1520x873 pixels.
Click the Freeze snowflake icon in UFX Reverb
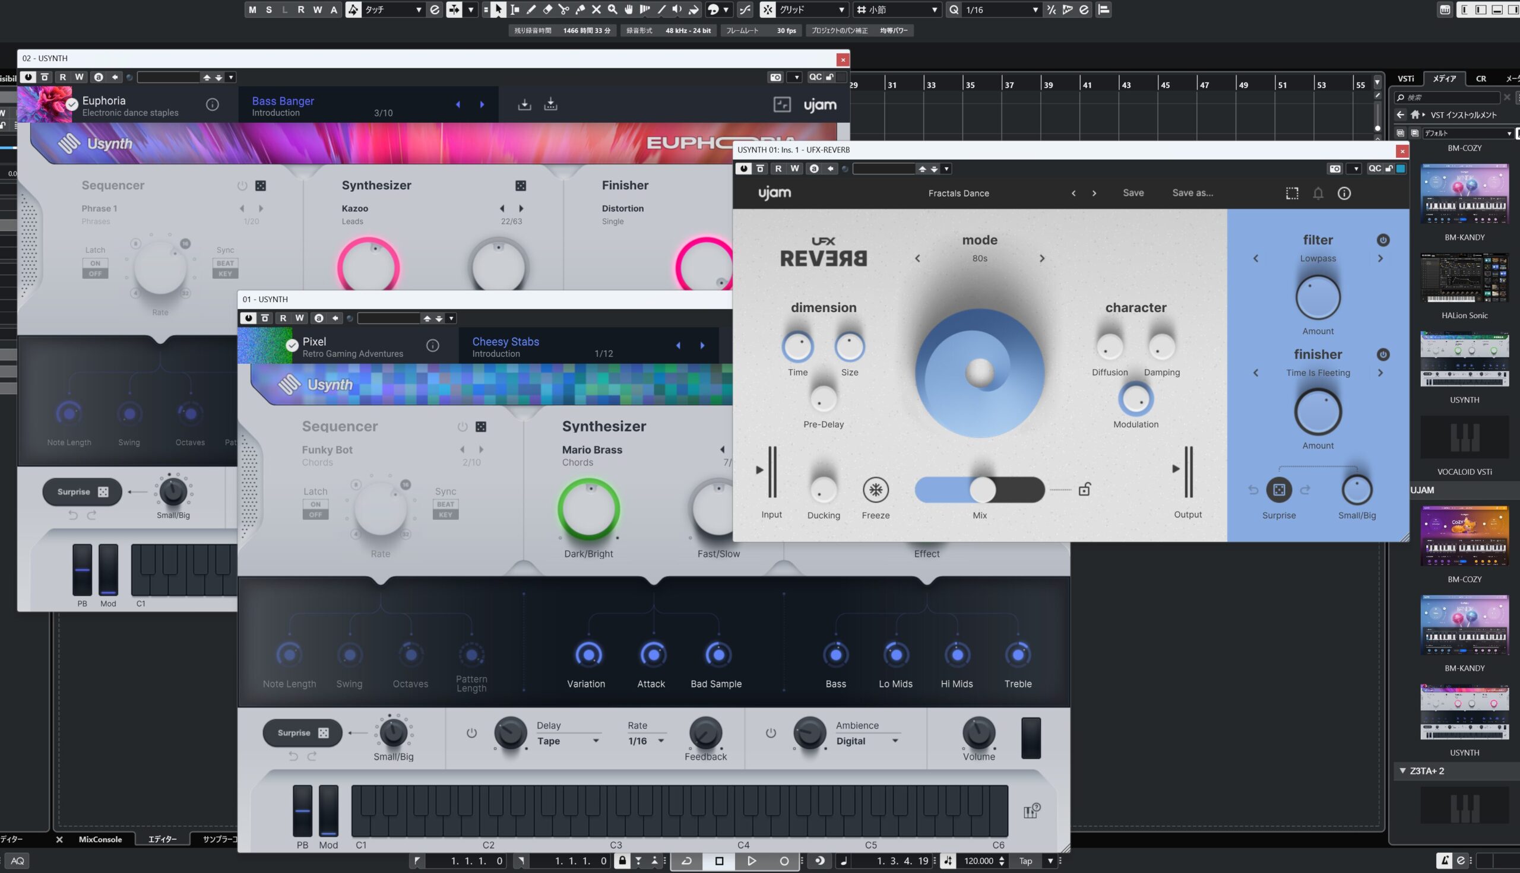coord(875,490)
